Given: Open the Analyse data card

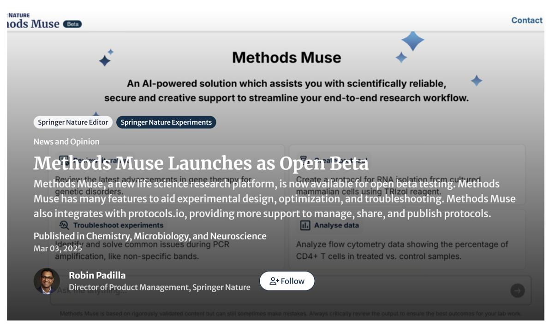Looking at the screenshot, I should click(x=407, y=240).
